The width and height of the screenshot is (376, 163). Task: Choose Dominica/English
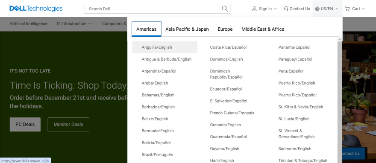click(226, 59)
